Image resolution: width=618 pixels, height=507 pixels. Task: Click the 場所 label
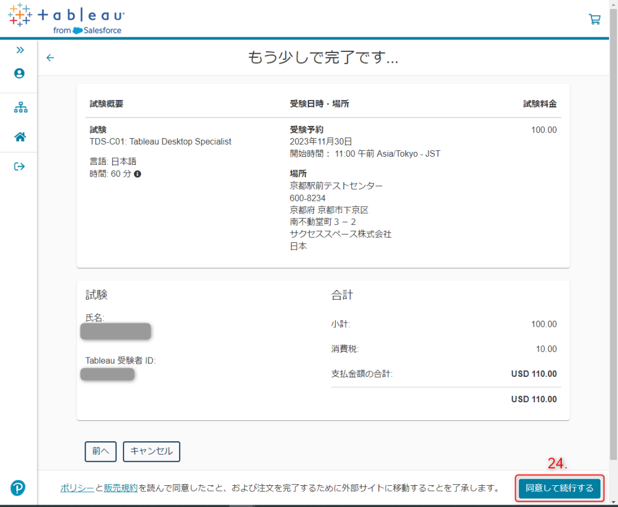pos(298,174)
